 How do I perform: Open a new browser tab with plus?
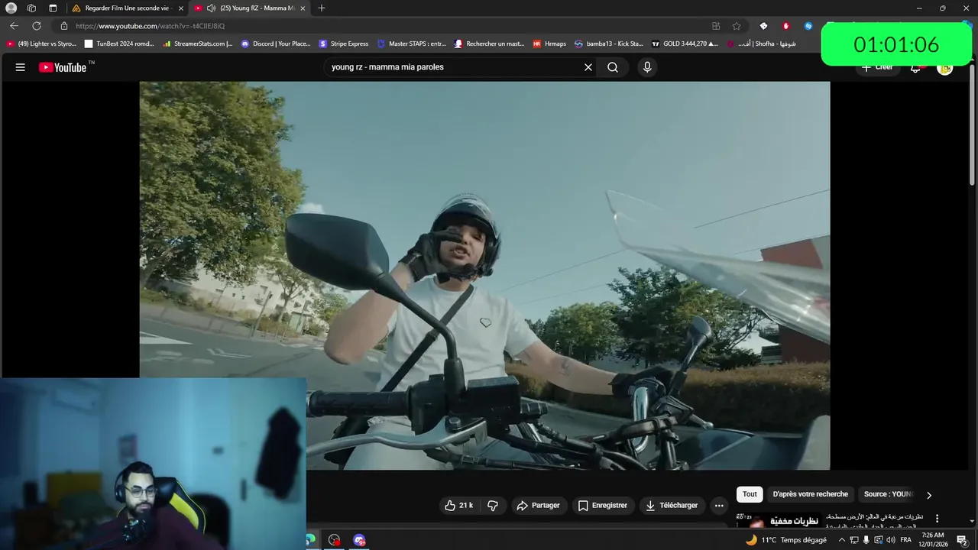point(322,8)
